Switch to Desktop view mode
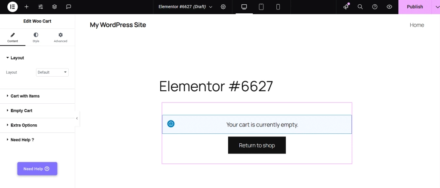 244,7
